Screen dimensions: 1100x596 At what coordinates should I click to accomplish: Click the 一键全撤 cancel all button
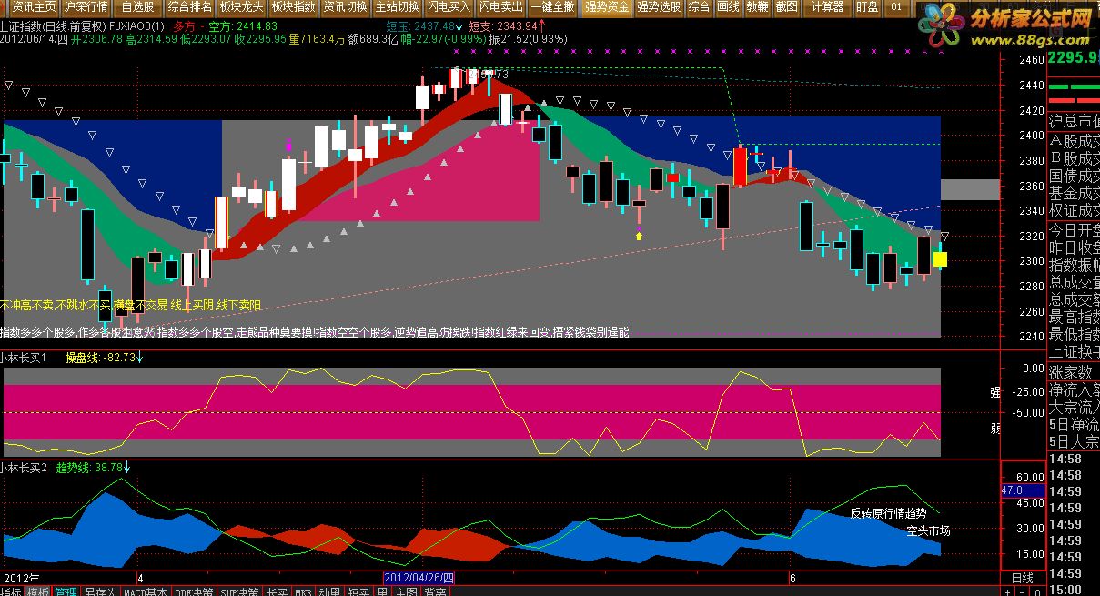pyautogui.click(x=553, y=6)
